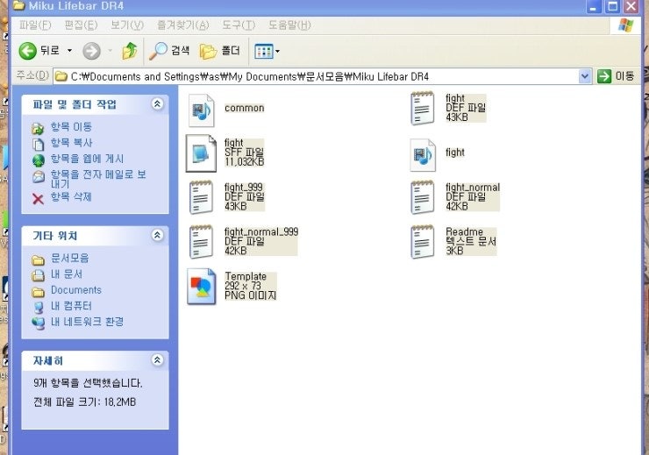Click the e-mail envelope icon
Image resolution: width=649 pixels, height=455 pixels.
coord(38,176)
